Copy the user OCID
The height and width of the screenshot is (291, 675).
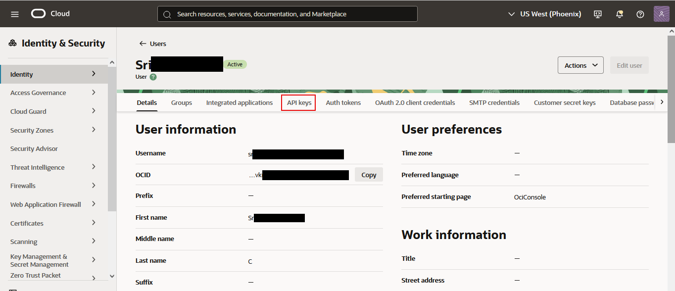click(x=369, y=175)
